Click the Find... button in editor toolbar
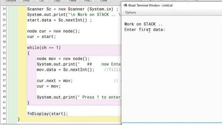 (x=88, y=1)
